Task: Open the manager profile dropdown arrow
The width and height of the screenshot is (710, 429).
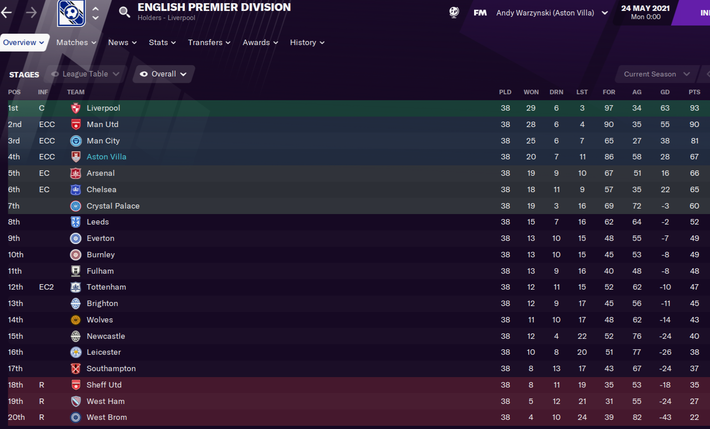Action: [605, 13]
